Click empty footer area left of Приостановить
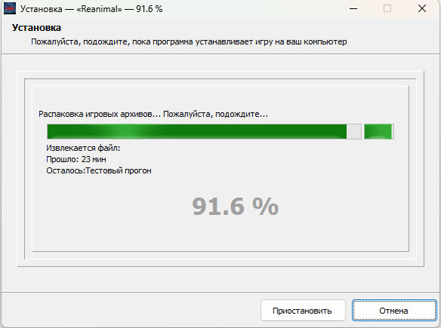The height and width of the screenshot is (328, 441). click(129, 311)
